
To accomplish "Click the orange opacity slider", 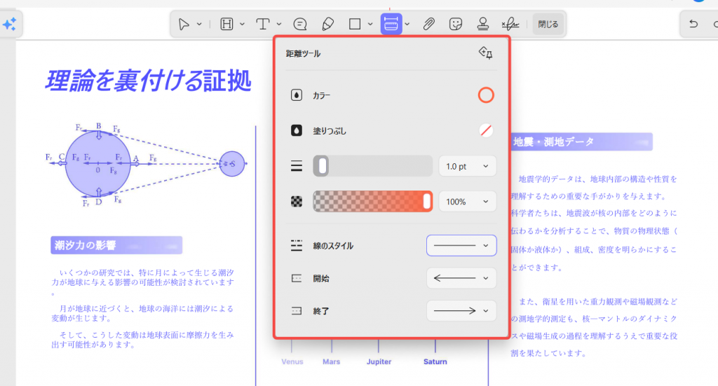I will (x=373, y=201).
